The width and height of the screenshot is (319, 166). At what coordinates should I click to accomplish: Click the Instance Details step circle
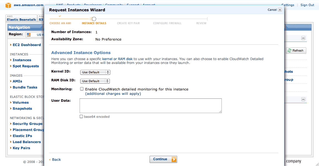click(94, 19)
